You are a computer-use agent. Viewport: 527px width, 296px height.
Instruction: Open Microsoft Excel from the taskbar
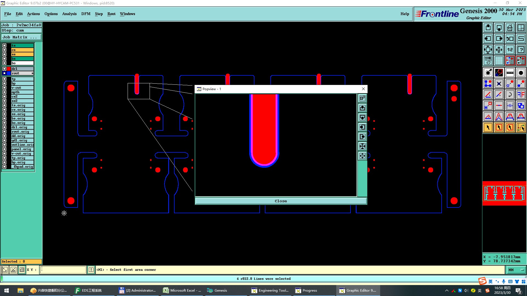(x=182, y=290)
